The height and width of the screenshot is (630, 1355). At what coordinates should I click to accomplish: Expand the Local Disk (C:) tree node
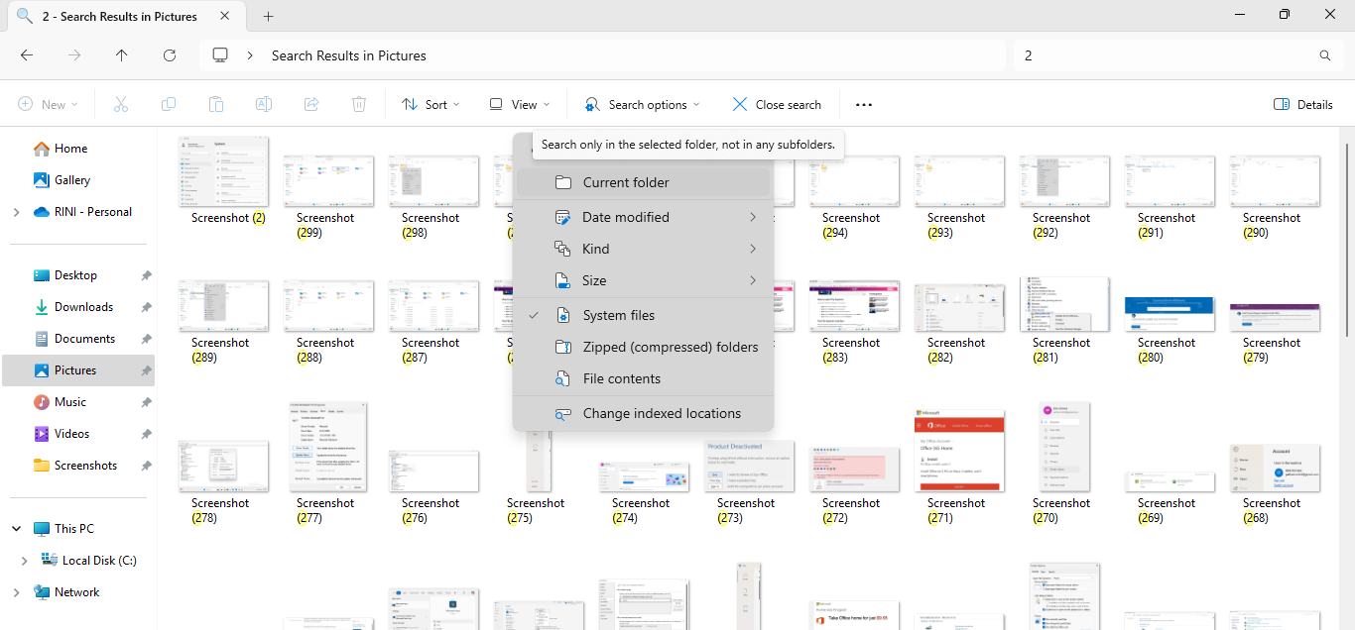(x=24, y=561)
